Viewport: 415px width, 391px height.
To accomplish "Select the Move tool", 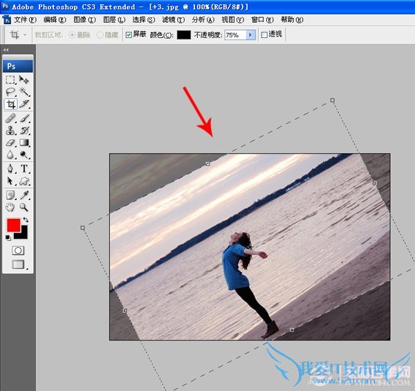I will pyautogui.click(x=24, y=80).
